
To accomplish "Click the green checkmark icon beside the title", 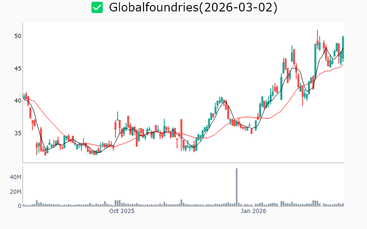I will point(97,7).
